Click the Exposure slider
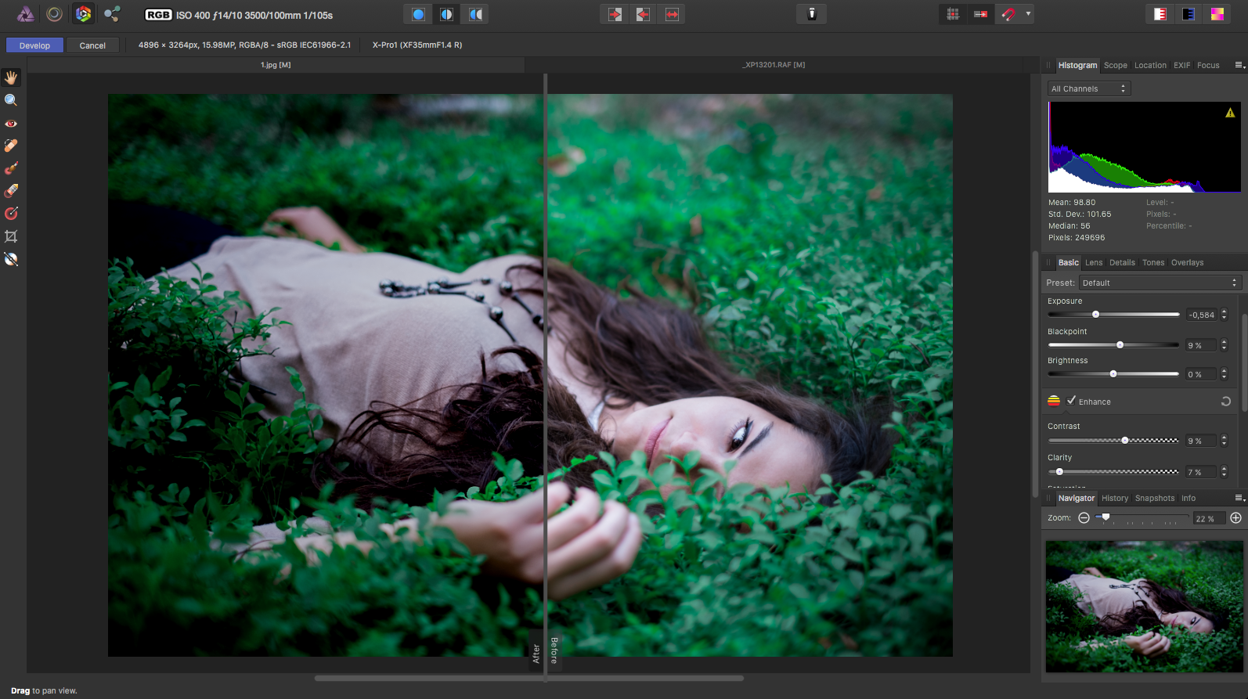Screen dimensions: 1248x699 (1113, 315)
